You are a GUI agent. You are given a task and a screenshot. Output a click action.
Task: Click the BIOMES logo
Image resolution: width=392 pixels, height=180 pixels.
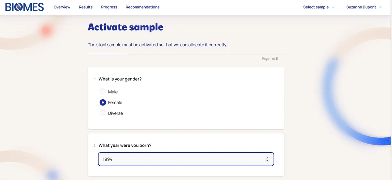click(x=24, y=7)
